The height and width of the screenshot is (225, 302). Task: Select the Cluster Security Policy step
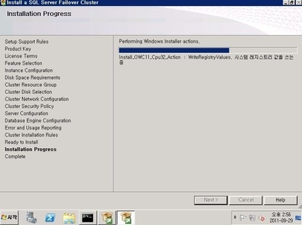pos(29,106)
